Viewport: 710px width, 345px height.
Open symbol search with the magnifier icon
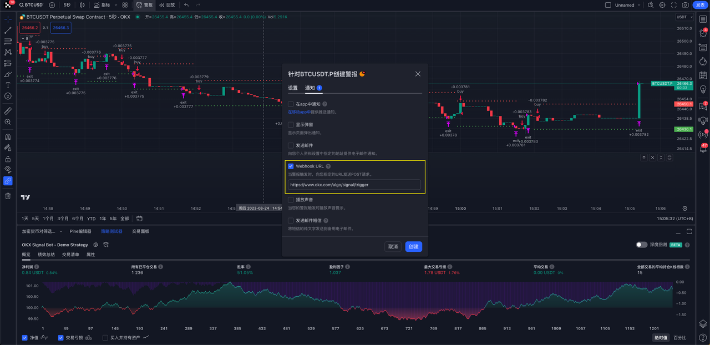click(x=22, y=5)
